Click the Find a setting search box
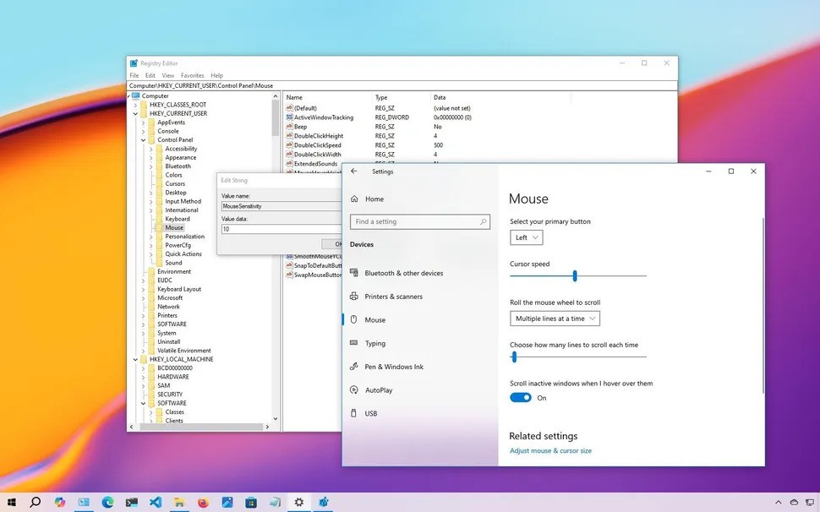 point(419,222)
